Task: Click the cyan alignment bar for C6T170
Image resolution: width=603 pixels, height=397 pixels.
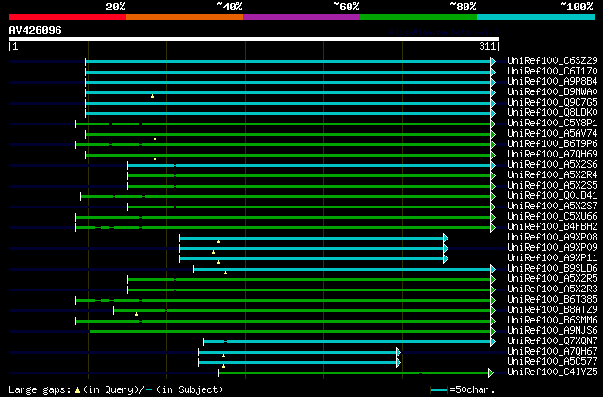Action: point(287,72)
